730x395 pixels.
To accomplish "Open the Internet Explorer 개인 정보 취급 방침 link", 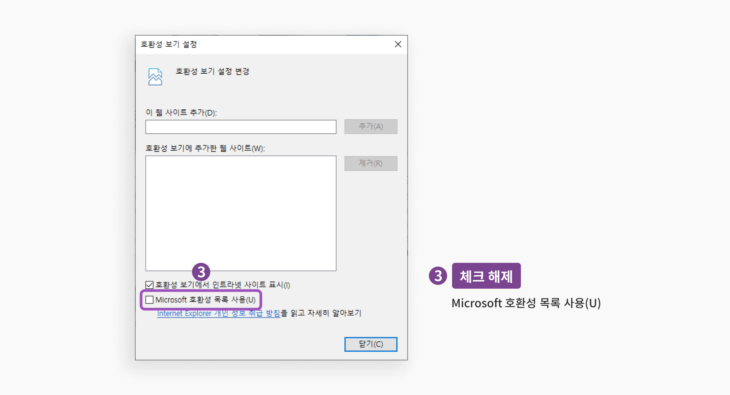I will [218, 313].
